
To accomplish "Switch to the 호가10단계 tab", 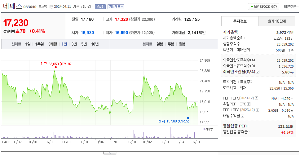I will pyautogui.click(x=277, y=21).
